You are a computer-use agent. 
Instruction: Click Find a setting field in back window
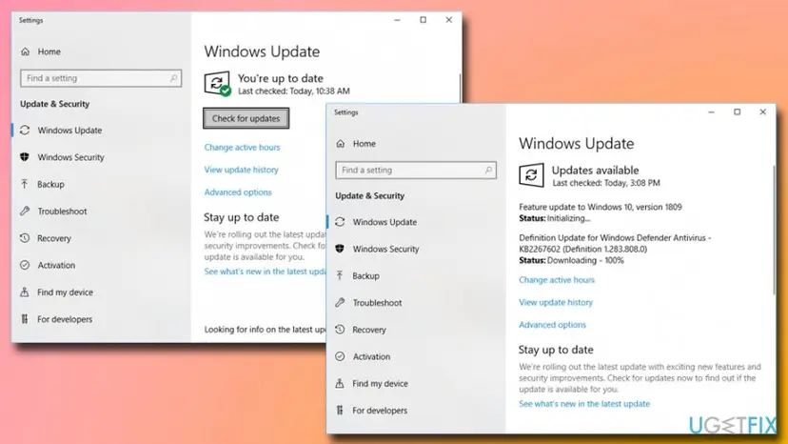pos(101,78)
